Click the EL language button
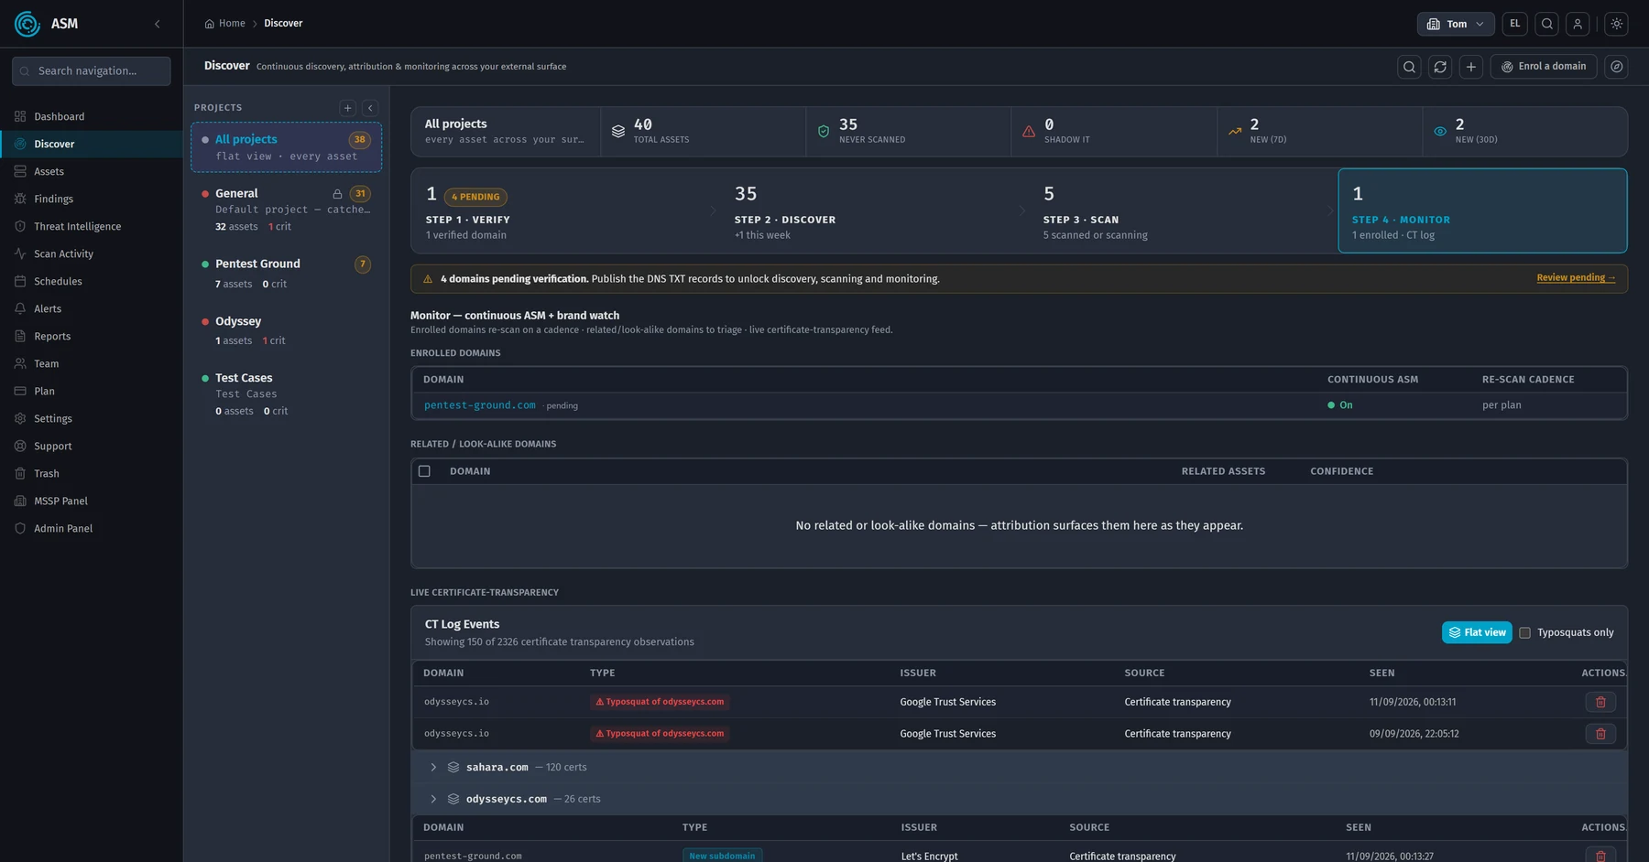This screenshot has height=862, width=1649. [x=1515, y=24]
